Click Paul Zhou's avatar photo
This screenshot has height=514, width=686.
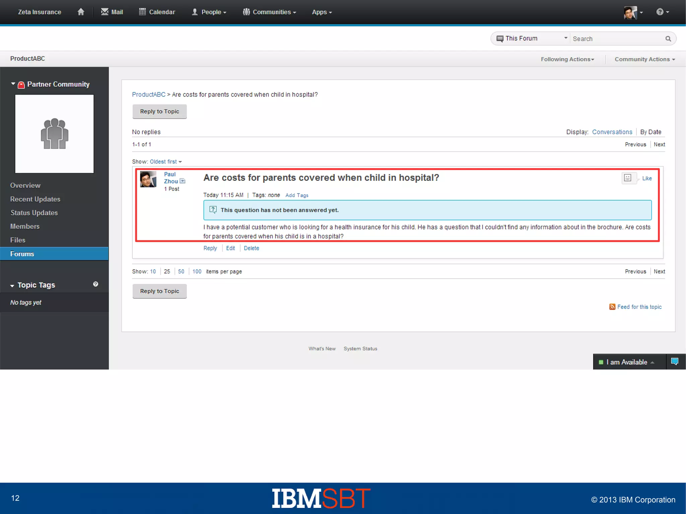click(x=148, y=179)
